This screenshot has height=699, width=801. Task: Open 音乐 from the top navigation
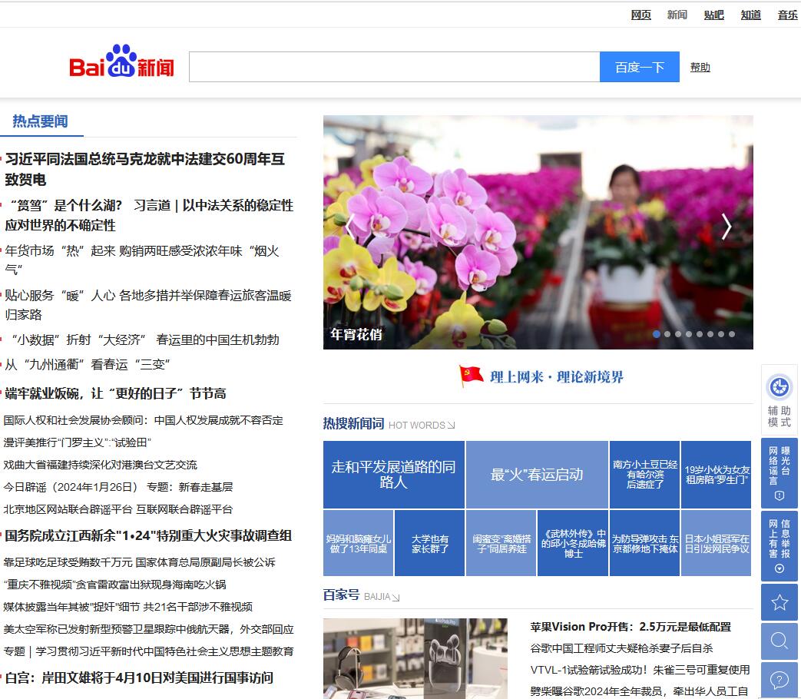pyautogui.click(x=787, y=15)
